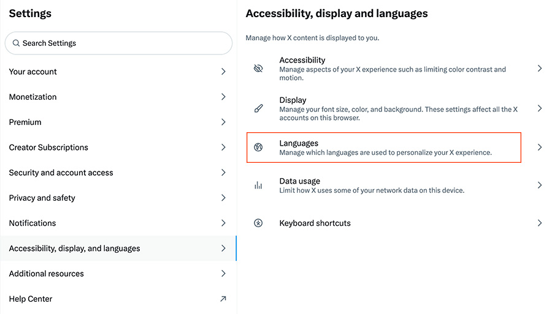Click the chevron next to Data usage
The image size is (552, 314).
540,185
